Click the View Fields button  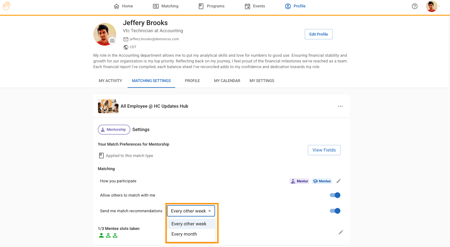tap(324, 150)
